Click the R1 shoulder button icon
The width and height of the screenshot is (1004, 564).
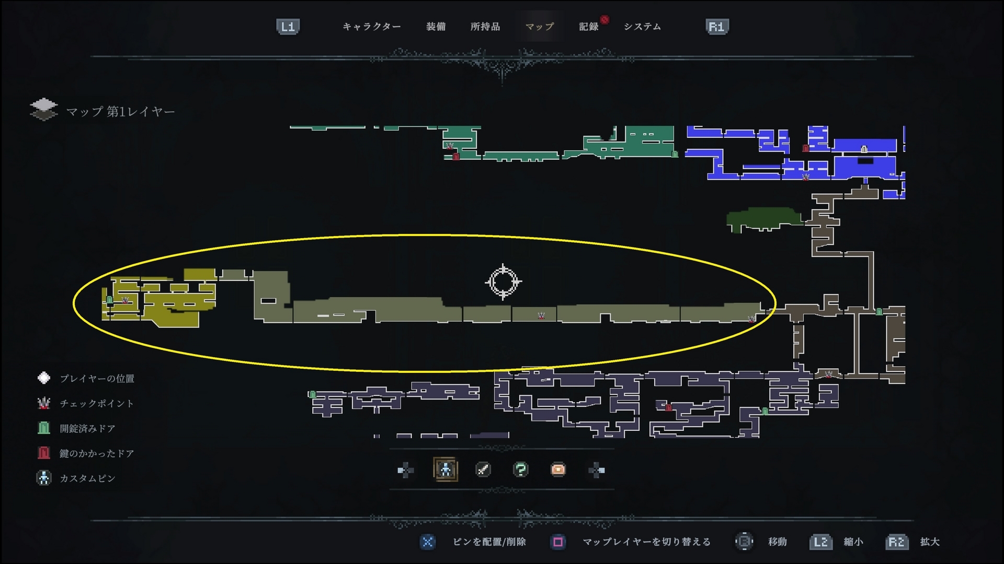coord(717,27)
